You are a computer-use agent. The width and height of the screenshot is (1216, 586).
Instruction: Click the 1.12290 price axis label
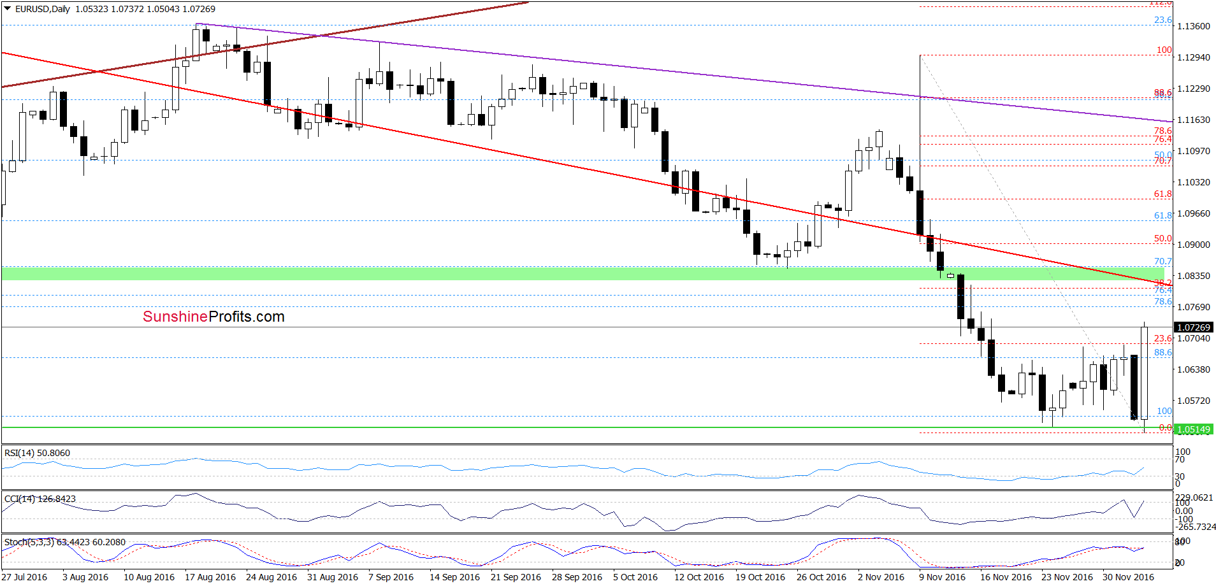coord(1193,89)
